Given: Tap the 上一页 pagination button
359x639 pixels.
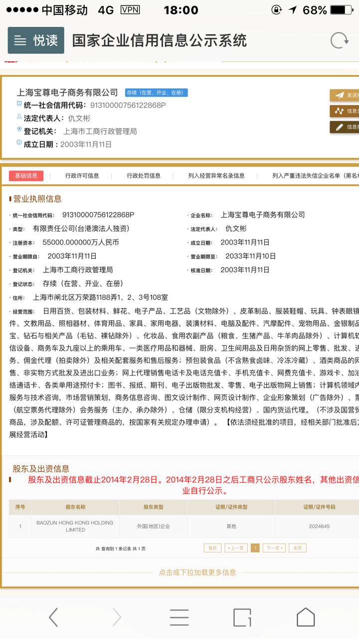Looking at the screenshot, I should 236,548.
